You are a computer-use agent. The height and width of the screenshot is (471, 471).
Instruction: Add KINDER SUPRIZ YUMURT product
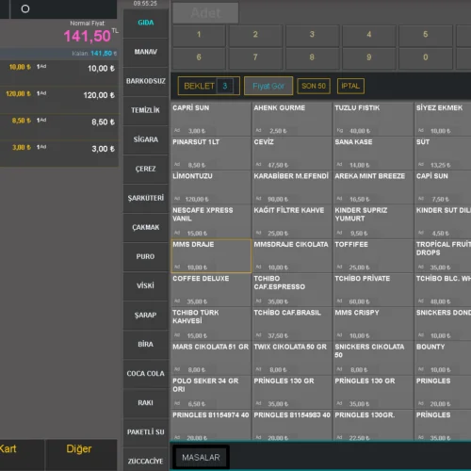point(373,221)
